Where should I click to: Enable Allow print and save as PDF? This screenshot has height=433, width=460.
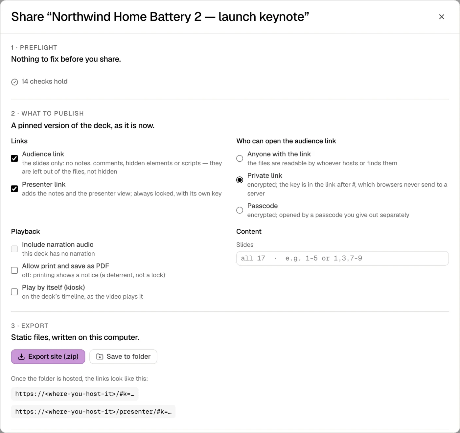[14, 270]
